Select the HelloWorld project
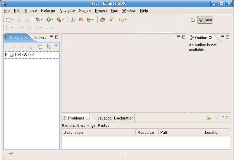The image size is (234, 160). click(24, 55)
